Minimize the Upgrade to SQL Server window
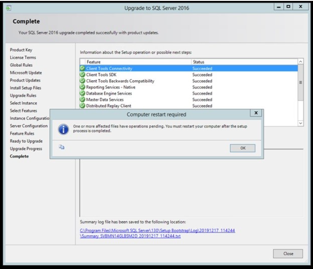The height and width of the screenshot is (269, 313). tap(279, 7)
